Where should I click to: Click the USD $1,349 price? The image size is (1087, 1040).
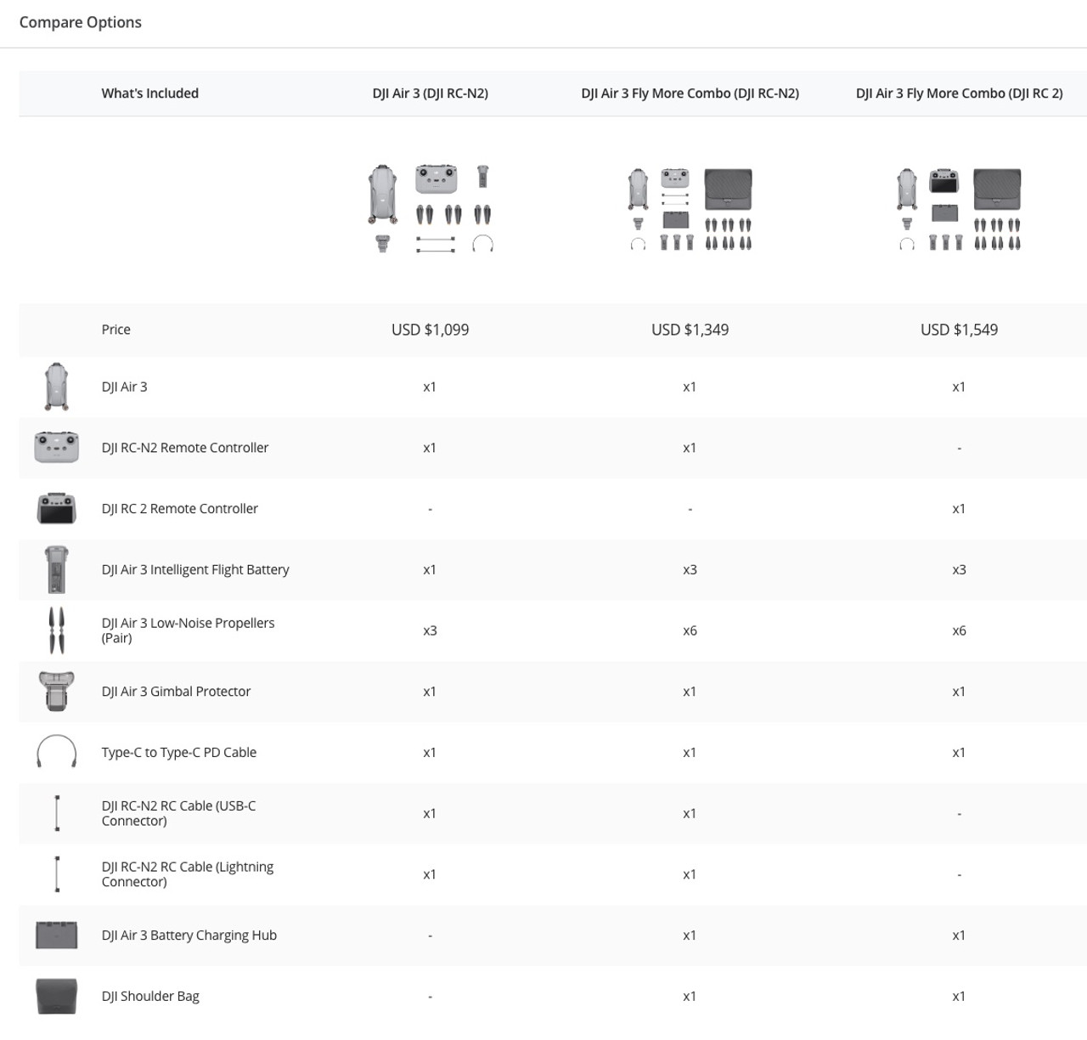point(690,330)
